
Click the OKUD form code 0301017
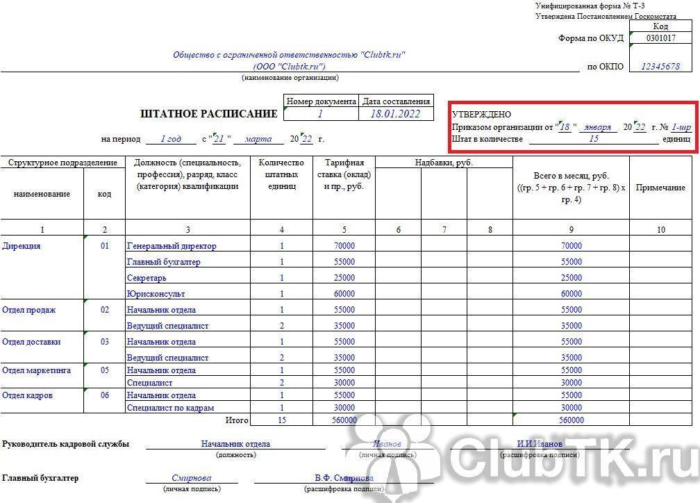click(x=660, y=38)
